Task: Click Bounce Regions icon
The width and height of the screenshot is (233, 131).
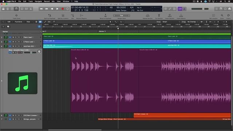Action: point(82,15)
